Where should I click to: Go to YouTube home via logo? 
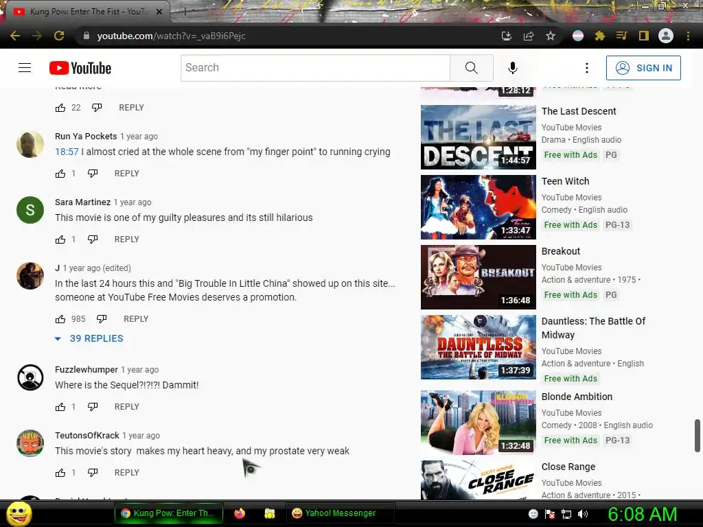coord(80,68)
